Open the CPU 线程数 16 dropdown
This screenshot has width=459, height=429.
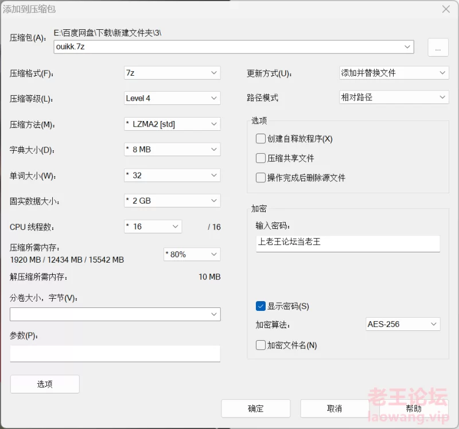[153, 227]
